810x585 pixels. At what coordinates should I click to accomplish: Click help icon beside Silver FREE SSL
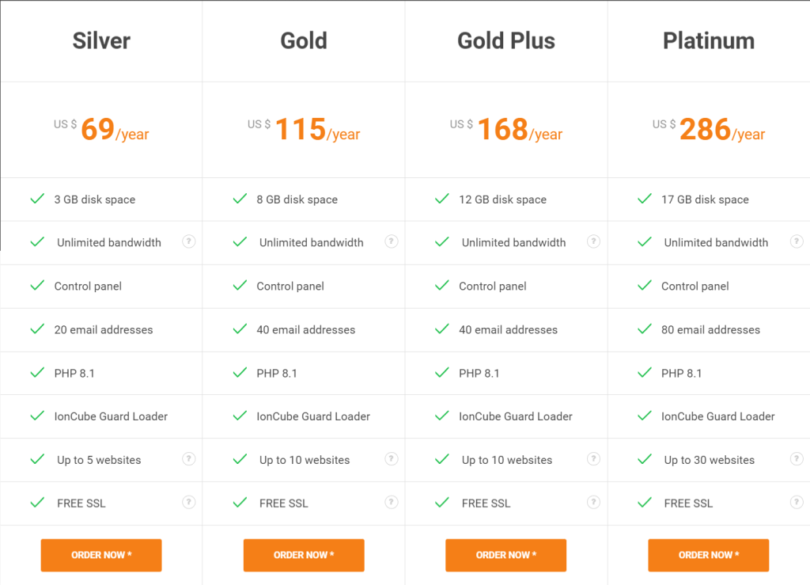point(189,503)
